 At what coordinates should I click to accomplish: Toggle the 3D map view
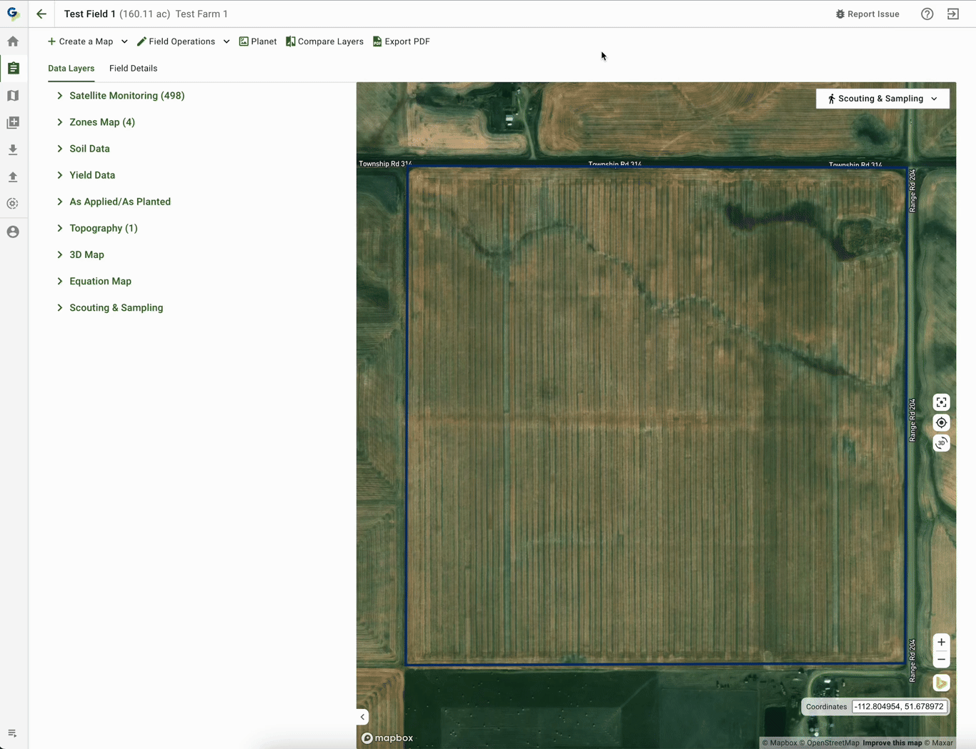(941, 443)
